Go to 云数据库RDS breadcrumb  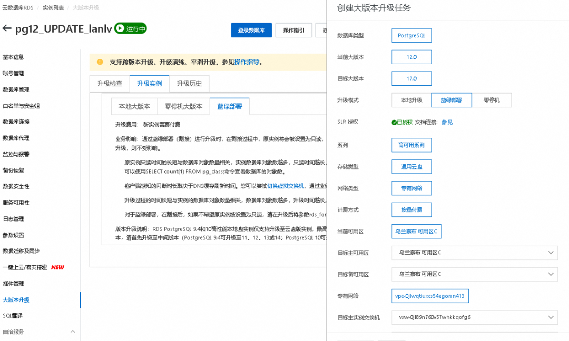[x=18, y=7]
